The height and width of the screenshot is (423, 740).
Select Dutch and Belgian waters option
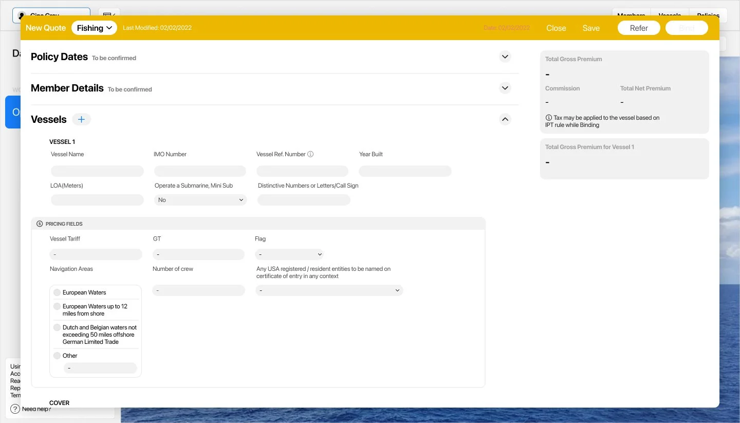[x=57, y=327]
